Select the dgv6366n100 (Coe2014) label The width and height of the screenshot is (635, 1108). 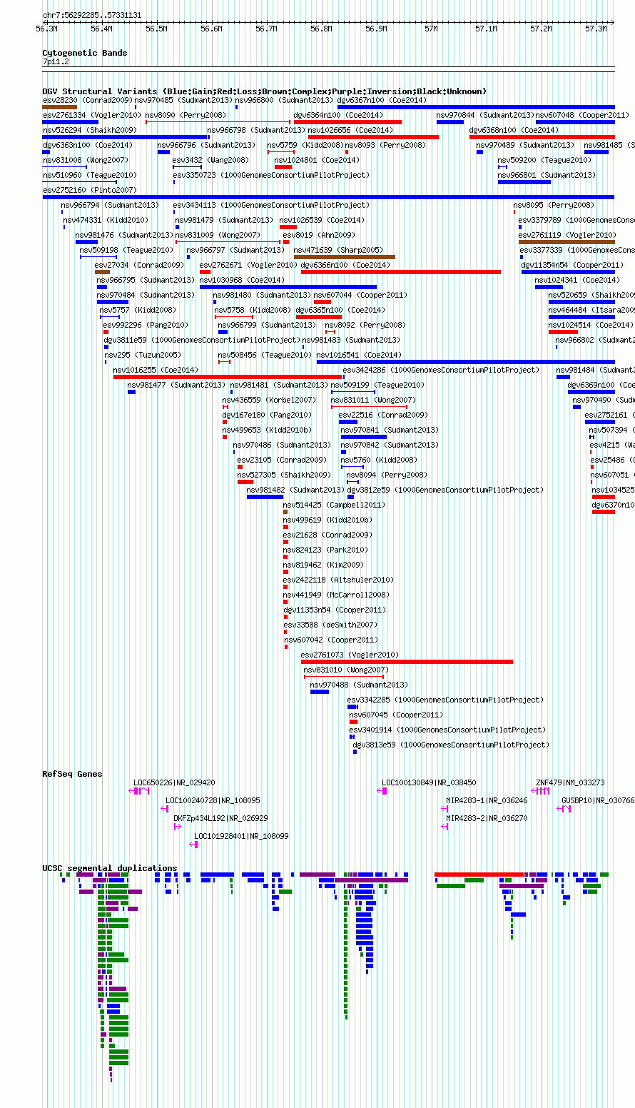click(x=345, y=265)
